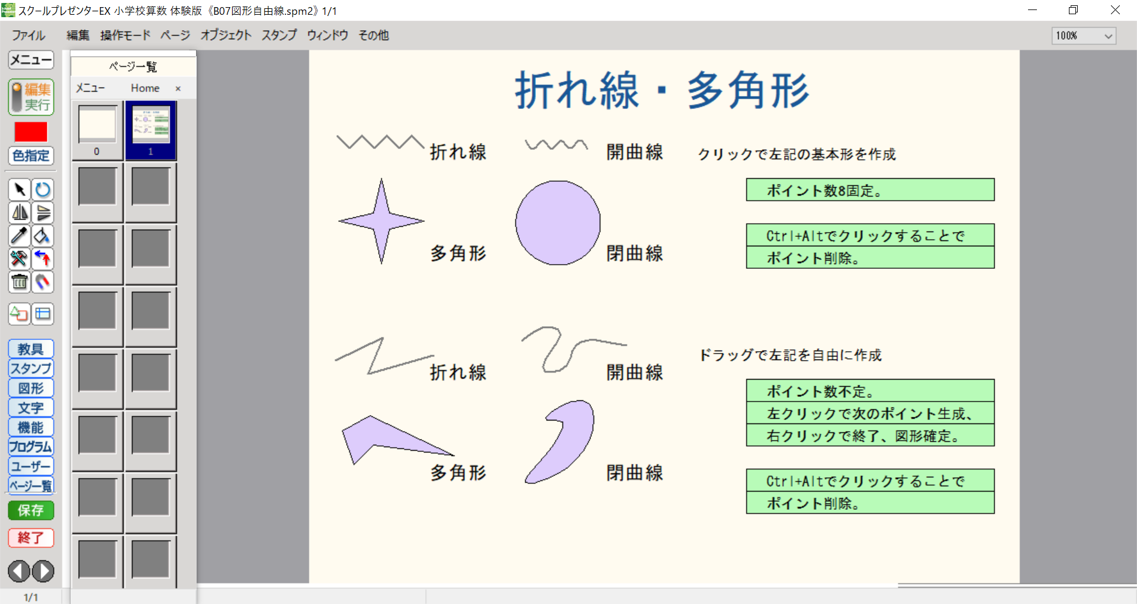Select the arrow pointer tool
The width and height of the screenshot is (1137, 604).
20,189
